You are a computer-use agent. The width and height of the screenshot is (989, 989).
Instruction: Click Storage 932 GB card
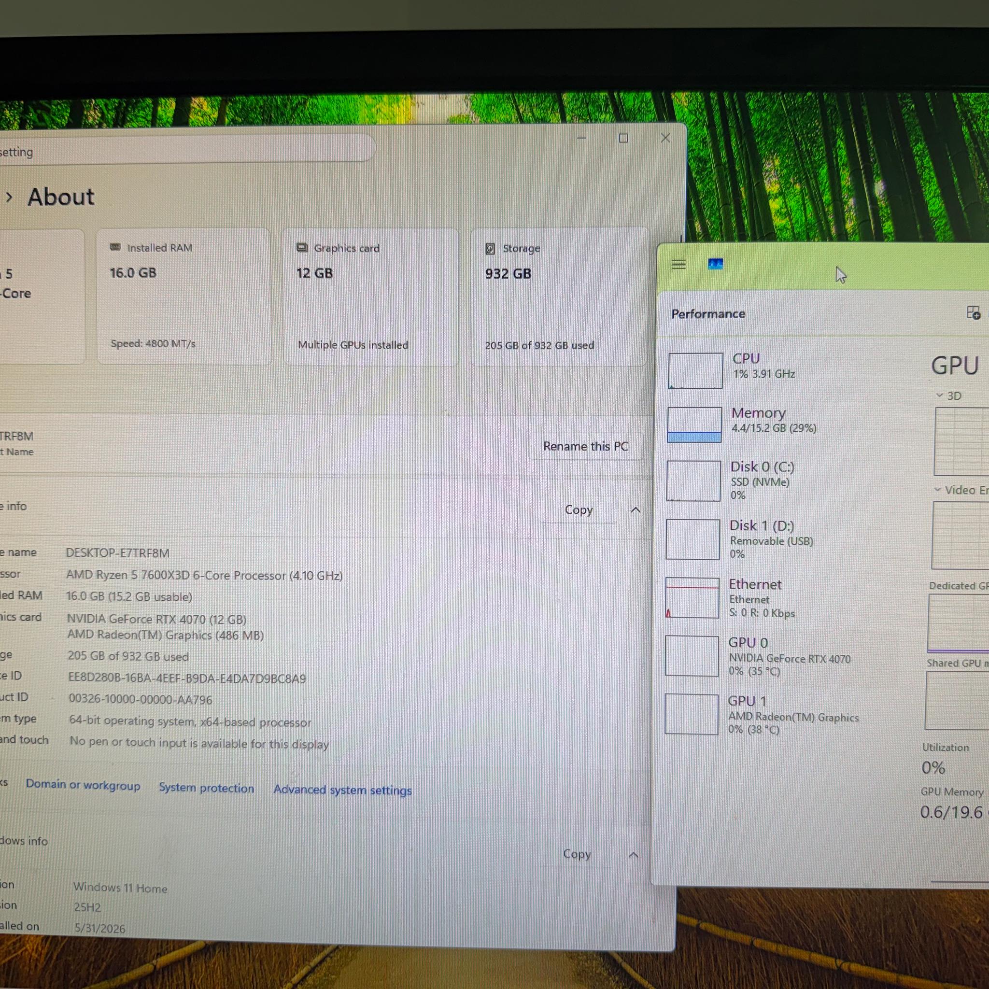[559, 297]
